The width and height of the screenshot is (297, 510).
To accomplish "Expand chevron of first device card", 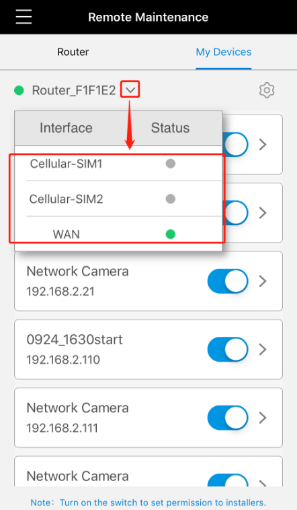I will point(263,144).
